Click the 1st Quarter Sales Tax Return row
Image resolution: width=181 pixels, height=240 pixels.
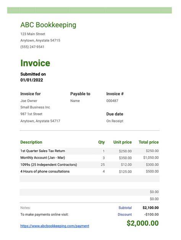tap(90, 151)
